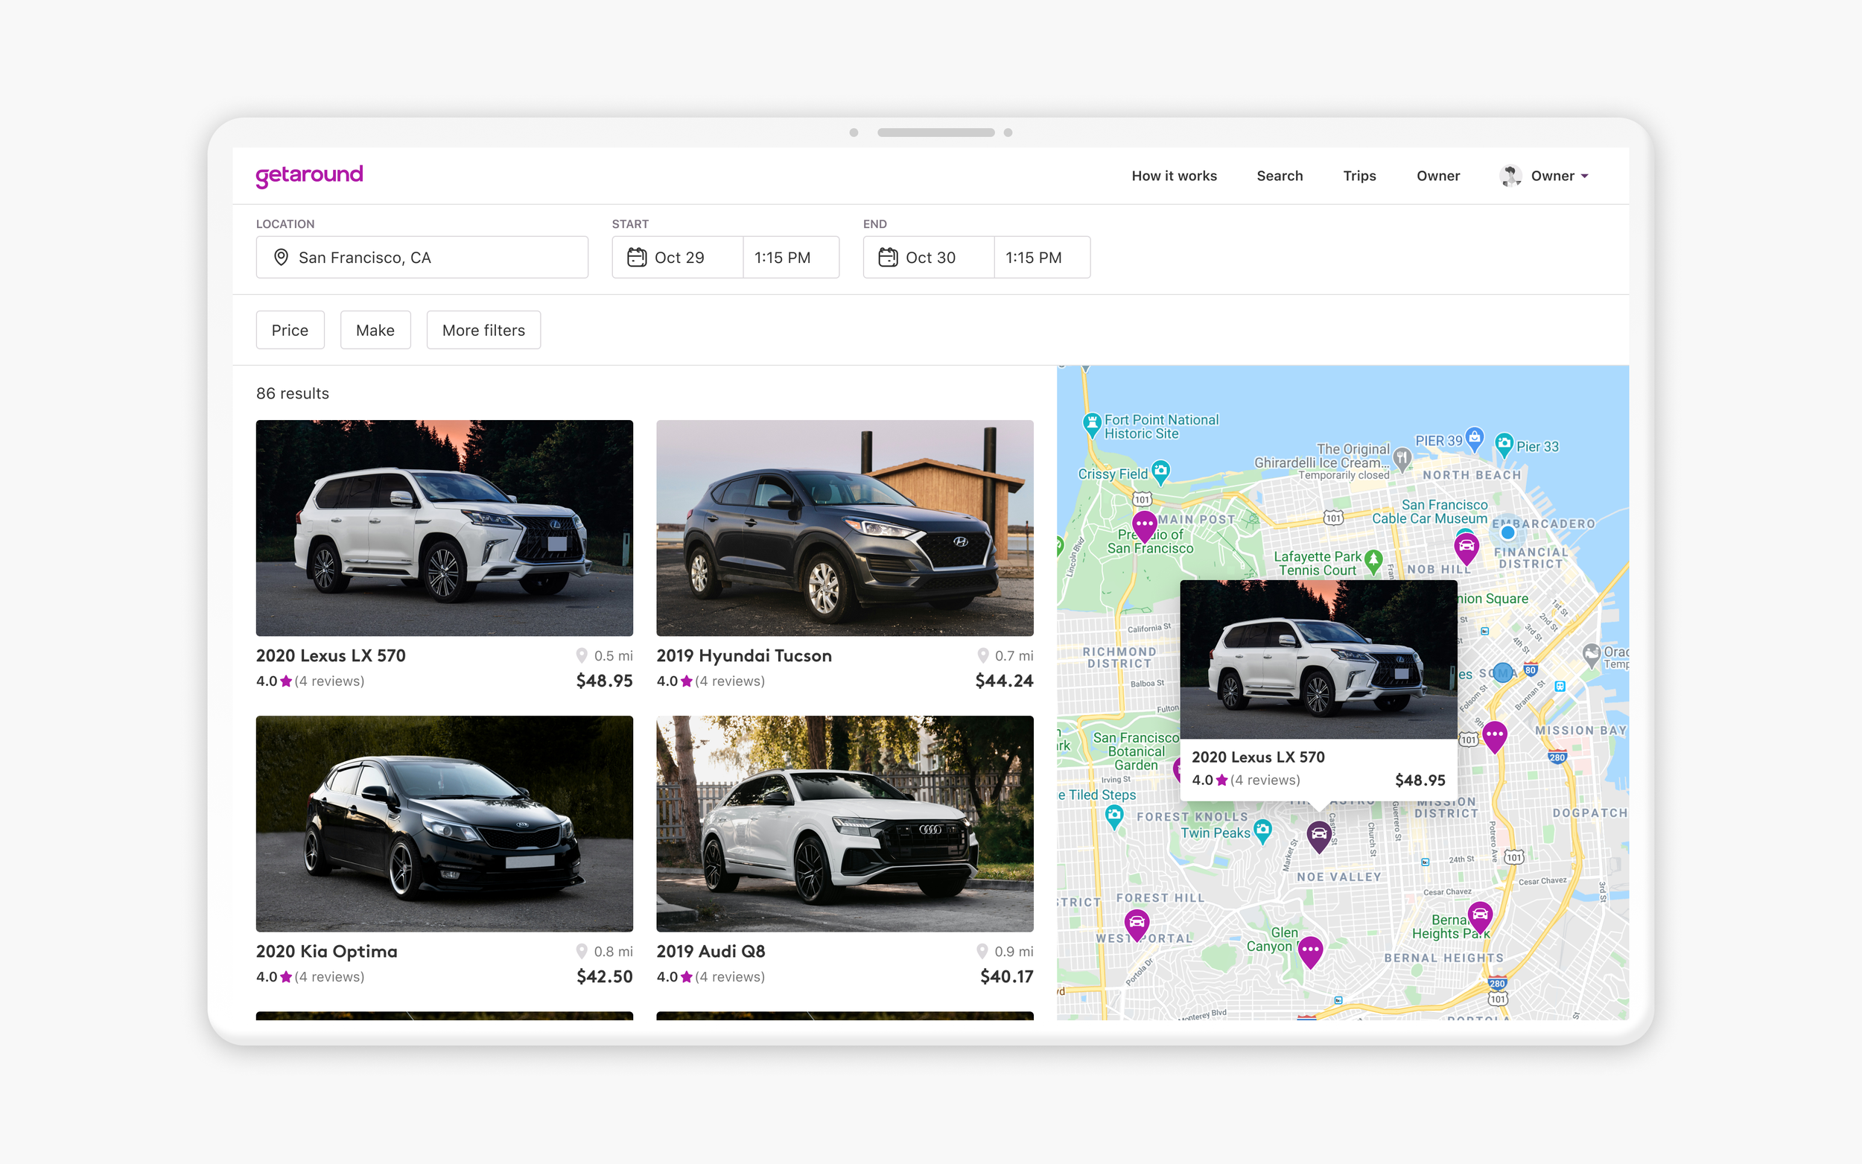Click the car marker at Bernal Heights Park
Viewport: 1862px width, 1164px height.
click(x=1479, y=917)
